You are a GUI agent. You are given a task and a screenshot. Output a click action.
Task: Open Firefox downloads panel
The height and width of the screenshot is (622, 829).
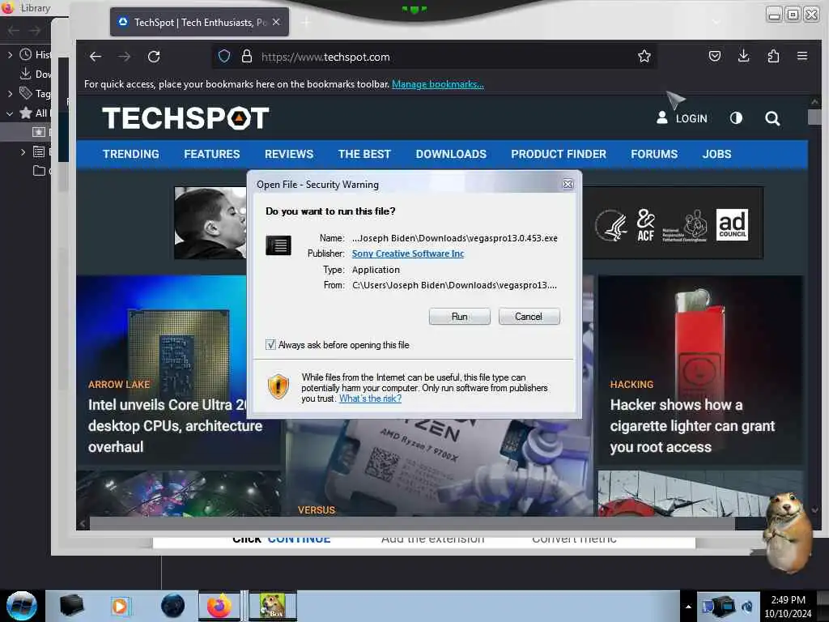[743, 56]
